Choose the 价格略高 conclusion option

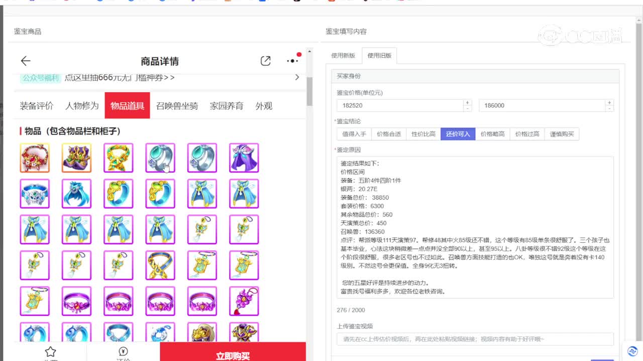point(492,134)
